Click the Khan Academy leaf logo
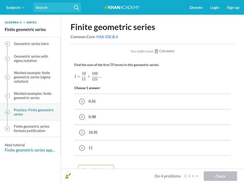Screen dimensions: 244x183 coord(106,7)
